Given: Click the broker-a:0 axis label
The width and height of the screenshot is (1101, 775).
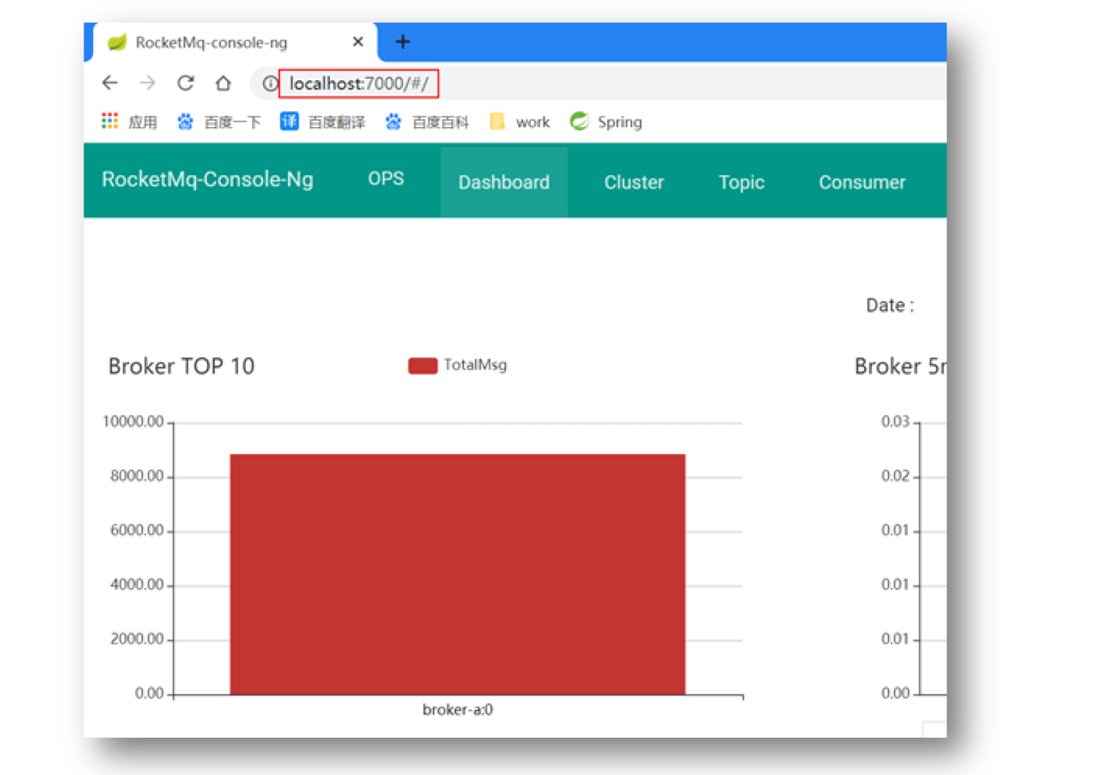Looking at the screenshot, I should tap(458, 709).
